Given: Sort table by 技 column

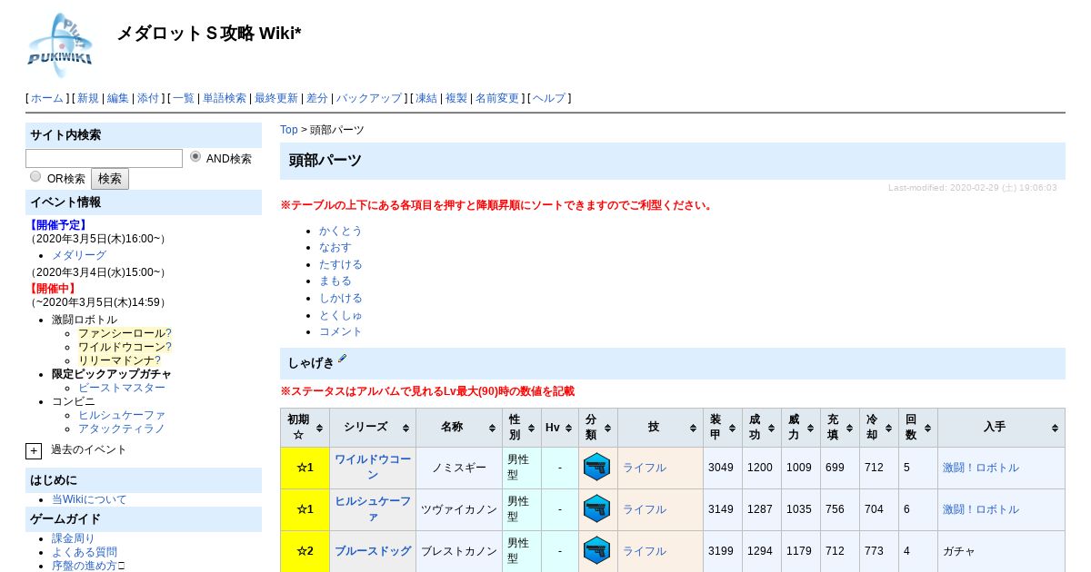Looking at the screenshot, I should tap(660, 428).
